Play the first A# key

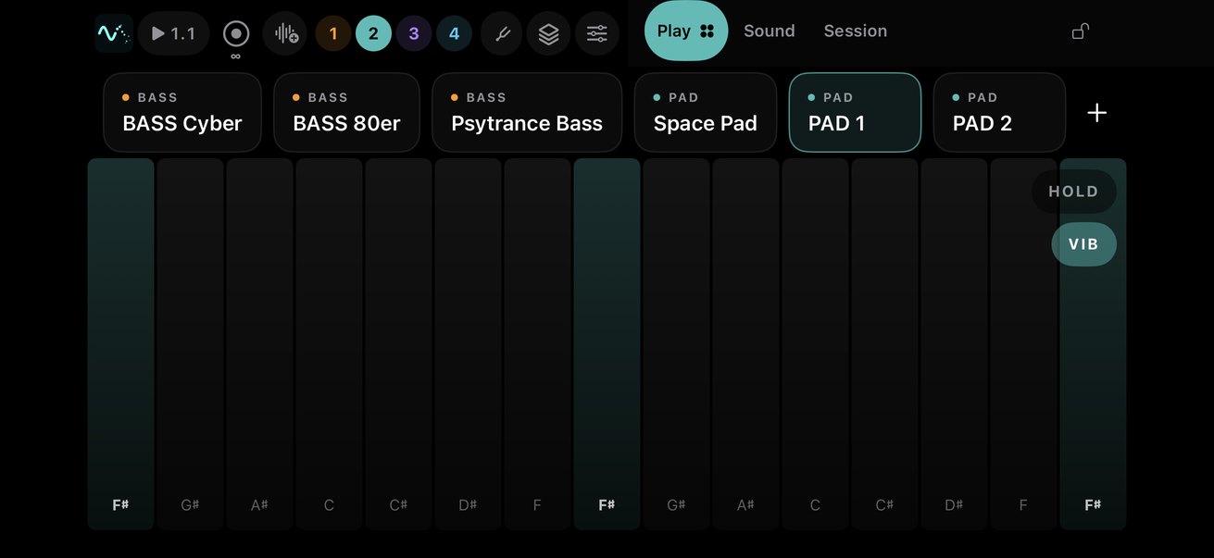point(259,343)
